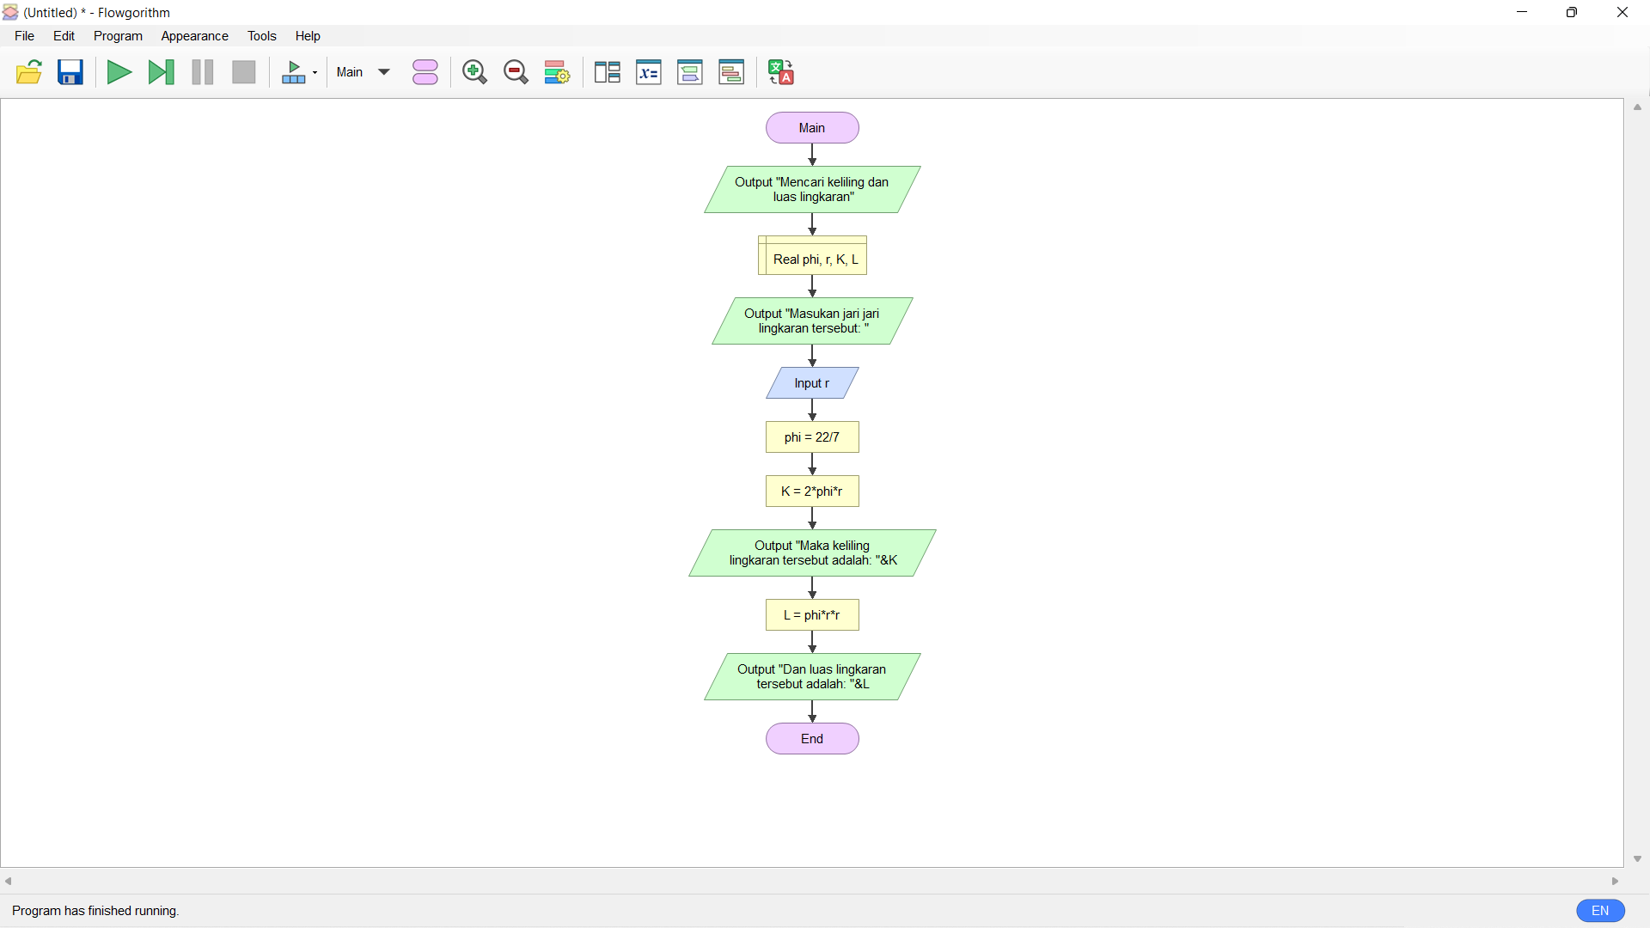Select the K = 2*phi*r assignment box

pos(812,491)
